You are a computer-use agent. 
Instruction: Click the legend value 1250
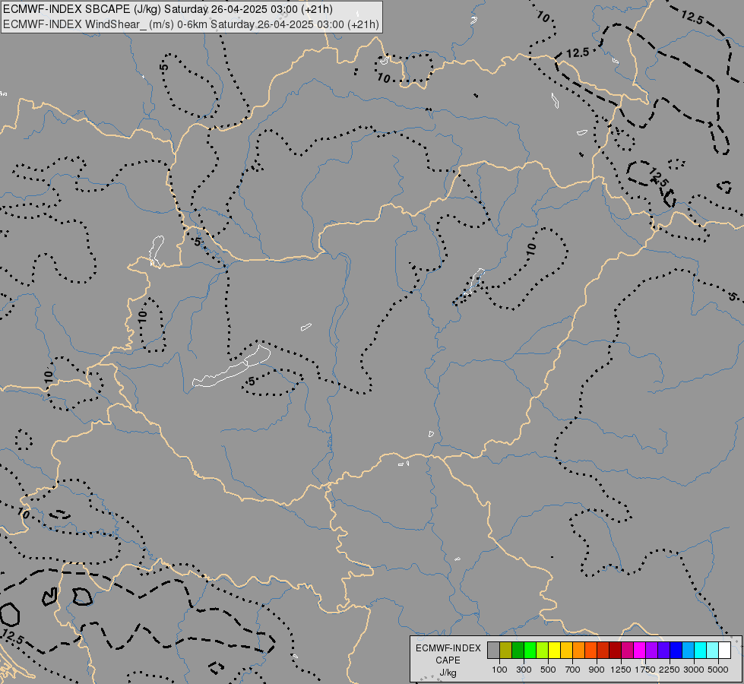pyautogui.click(x=621, y=670)
